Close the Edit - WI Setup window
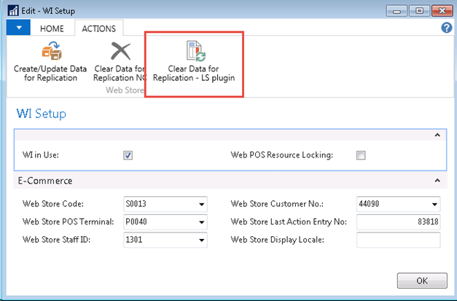Image resolution: width=457 pixels, height=301 pixels. (442, 11)
